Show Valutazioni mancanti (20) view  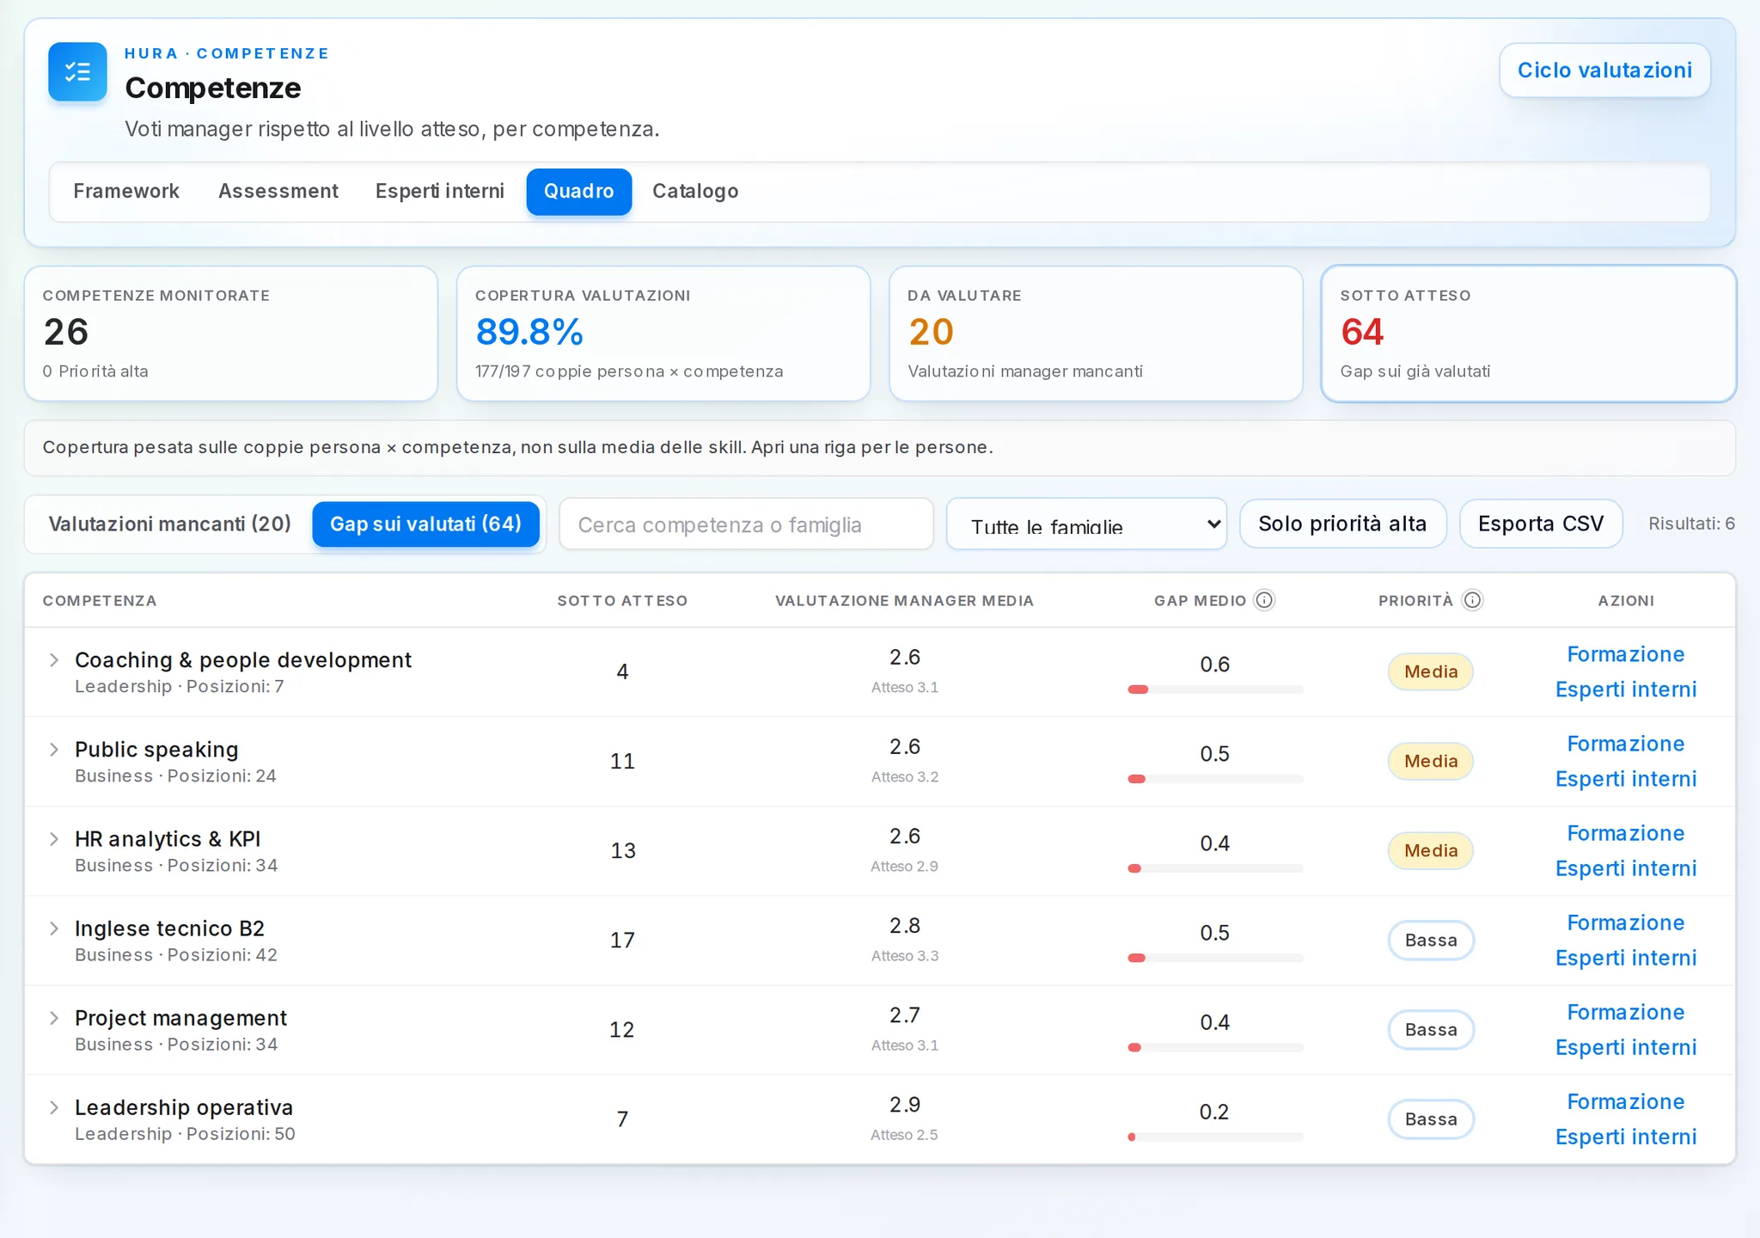tap(170, 524)
